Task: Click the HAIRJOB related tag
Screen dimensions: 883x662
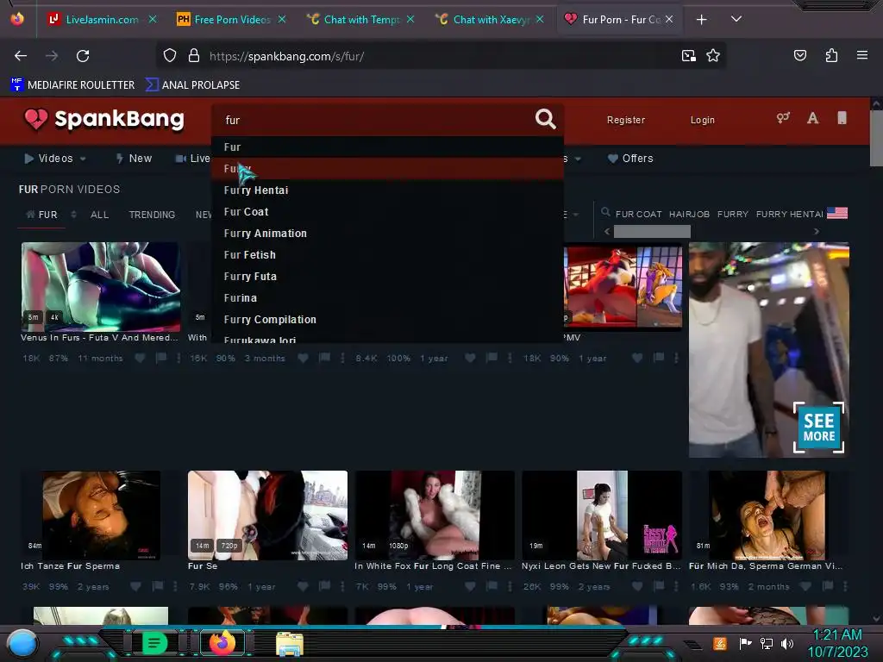Action: pos(689,214)
